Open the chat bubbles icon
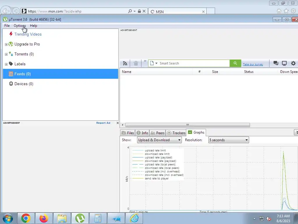The image size is (298, 224). 276,63
